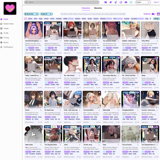160x160 pixels.
Task: Click the Pricing sidebar icon
Action: click(1, 38)
